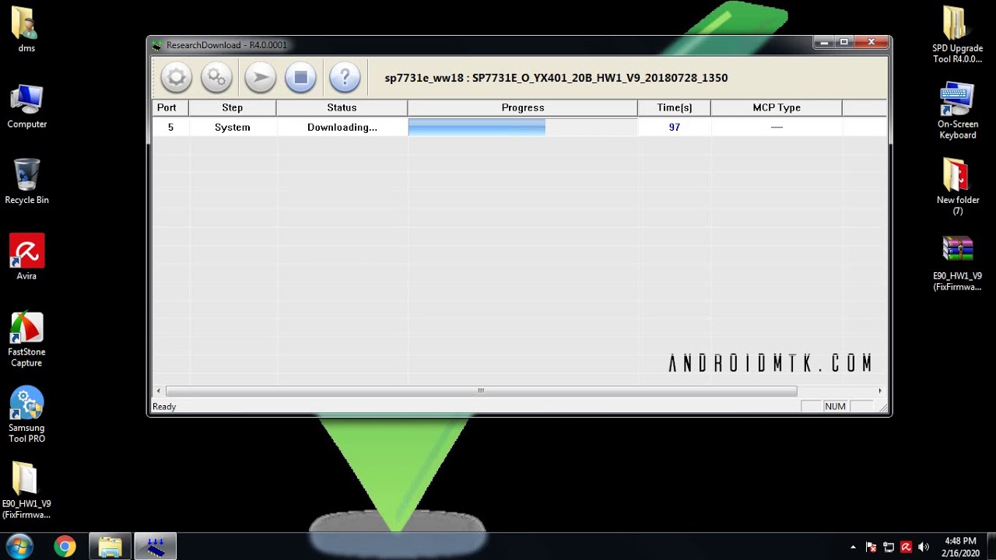Screen dimensions: 996x560
Task: Open the E90_HW1_V9 folder at desktop left
Action: (26, 490)
